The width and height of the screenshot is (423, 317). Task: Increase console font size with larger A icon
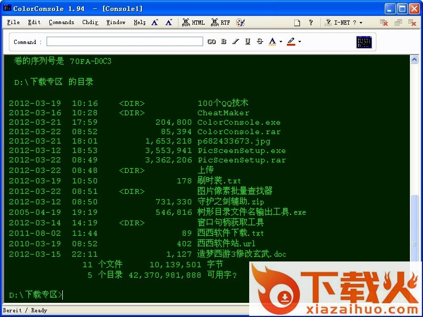tap(155, 23)
